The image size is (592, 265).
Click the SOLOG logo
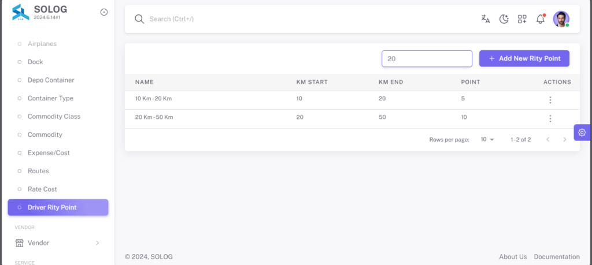point(21,12)
